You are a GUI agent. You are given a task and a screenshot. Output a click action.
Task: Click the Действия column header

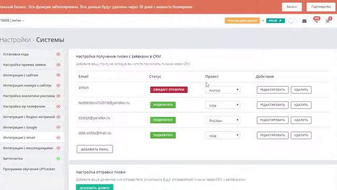click(264, 77)
